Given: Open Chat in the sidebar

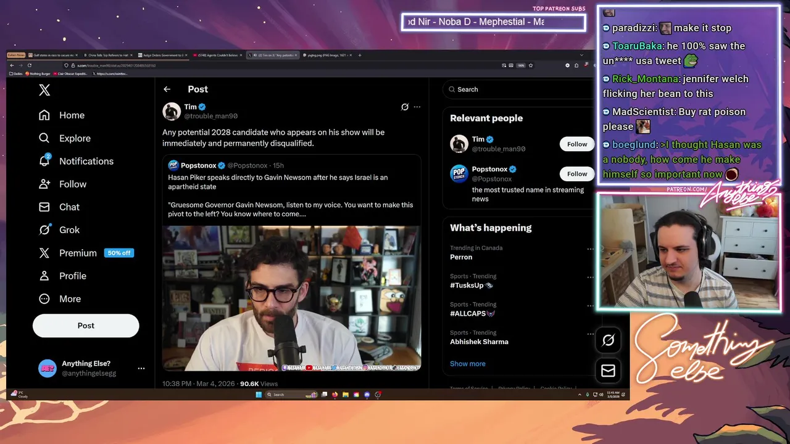Looking at the screenshot, I should pos(59,207).
